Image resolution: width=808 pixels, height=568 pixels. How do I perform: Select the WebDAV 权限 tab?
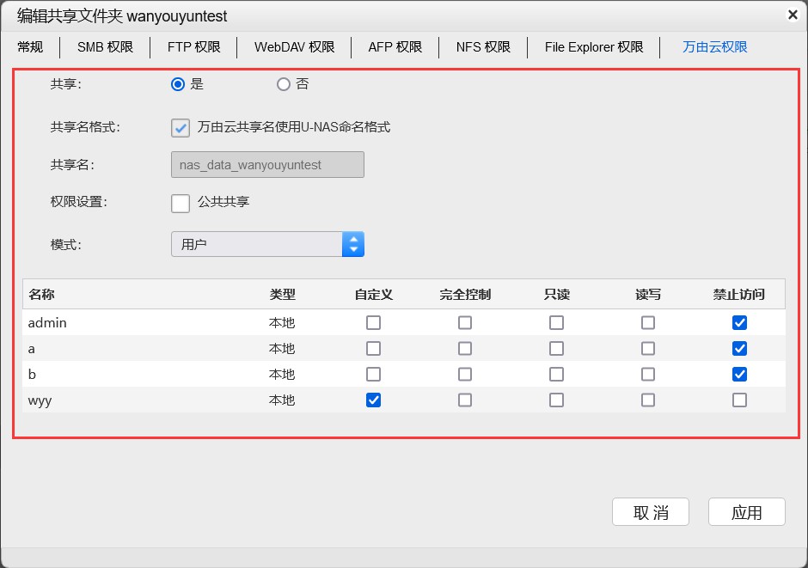pos(294,47)
